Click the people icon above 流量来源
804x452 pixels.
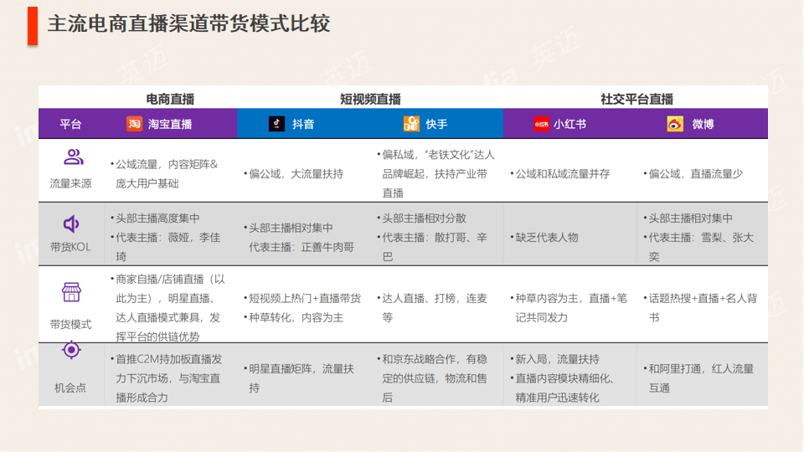(x=74, y=157)
